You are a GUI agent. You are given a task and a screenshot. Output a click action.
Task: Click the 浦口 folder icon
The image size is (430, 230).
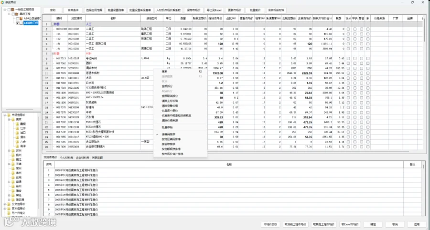pos(17,133)
